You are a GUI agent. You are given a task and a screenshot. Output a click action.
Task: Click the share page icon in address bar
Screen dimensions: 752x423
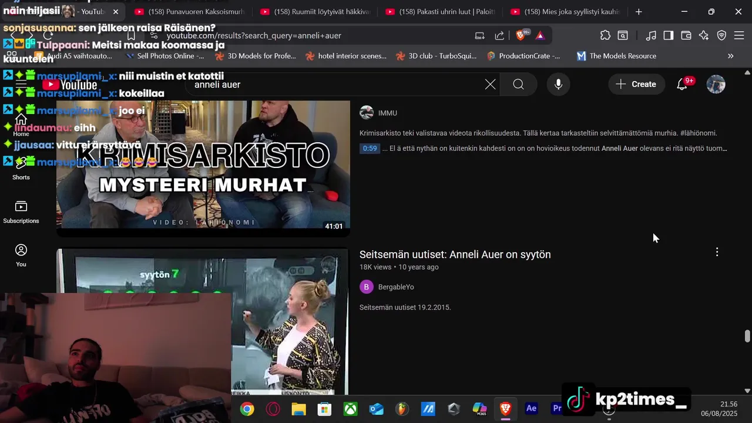pos(499,35)
